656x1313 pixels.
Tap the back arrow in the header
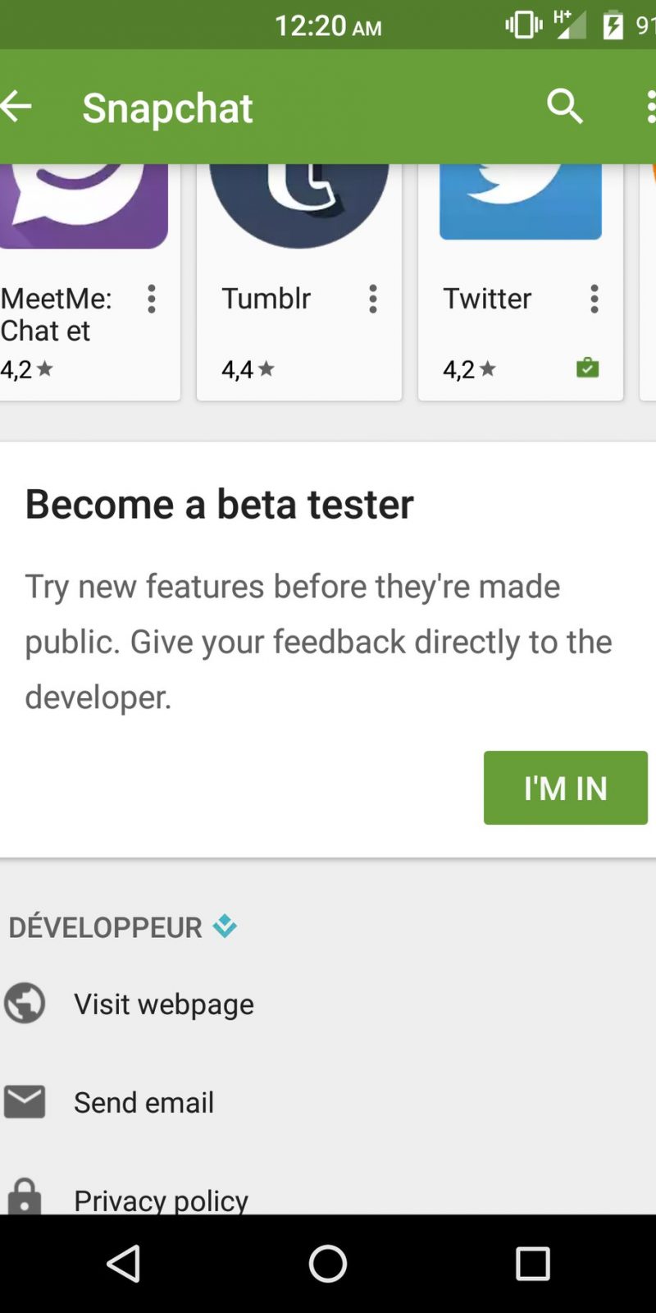[16, 106]
